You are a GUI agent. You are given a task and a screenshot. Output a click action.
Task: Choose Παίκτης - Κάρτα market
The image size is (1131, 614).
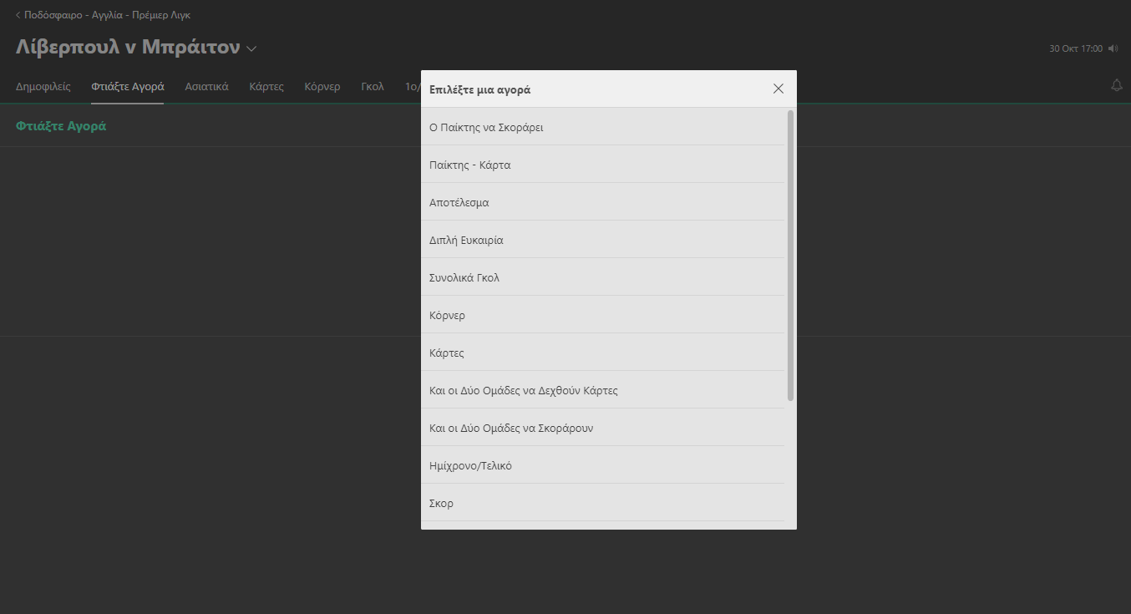click(x=602, y=165)
